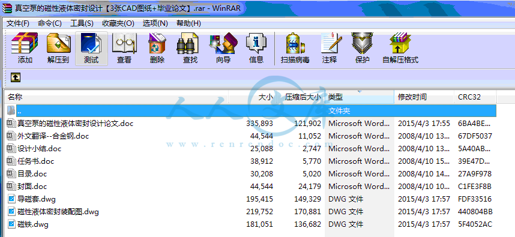
Task: Click the size value 219,752
Action: click(x=259, y=212)
